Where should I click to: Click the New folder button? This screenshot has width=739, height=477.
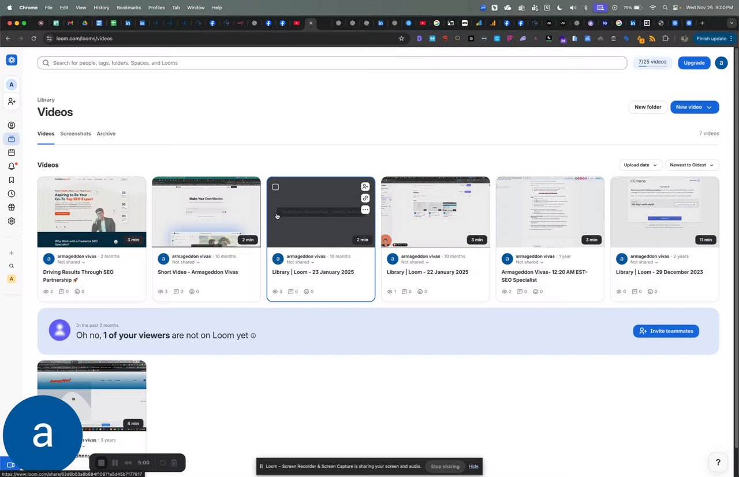648,107
